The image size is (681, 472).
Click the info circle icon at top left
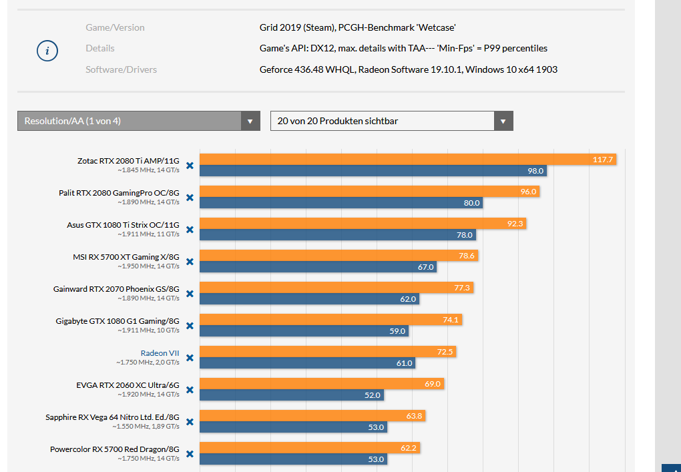tap(47, 50)
